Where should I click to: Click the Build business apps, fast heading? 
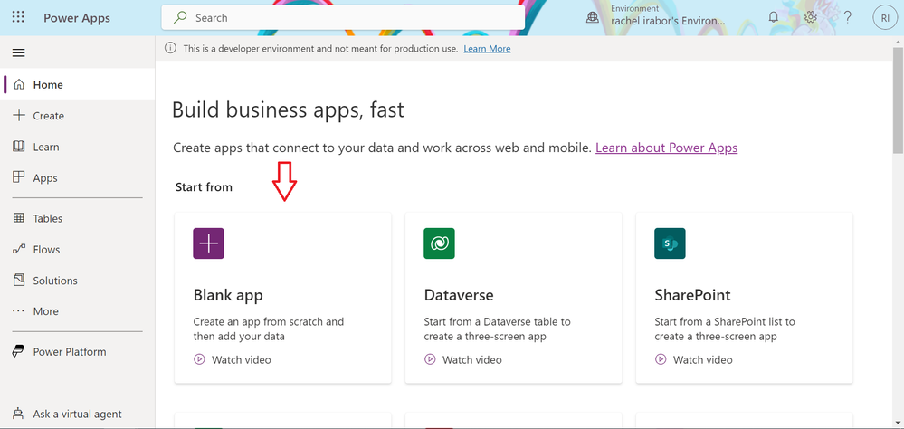289,110
